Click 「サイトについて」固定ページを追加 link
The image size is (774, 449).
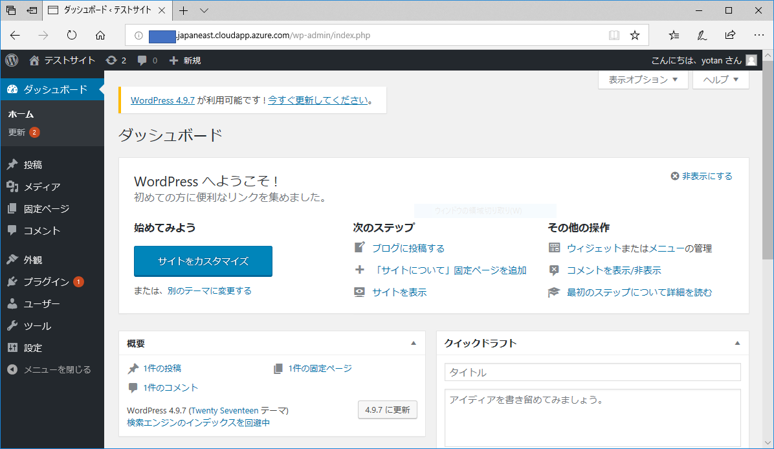click(449, 270)
